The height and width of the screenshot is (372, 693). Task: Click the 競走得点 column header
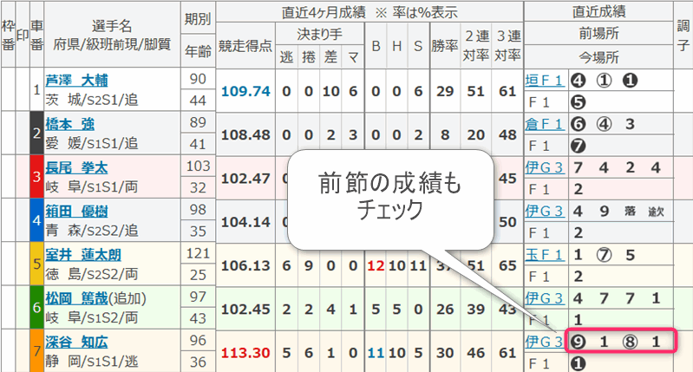[x=245, y=45]
